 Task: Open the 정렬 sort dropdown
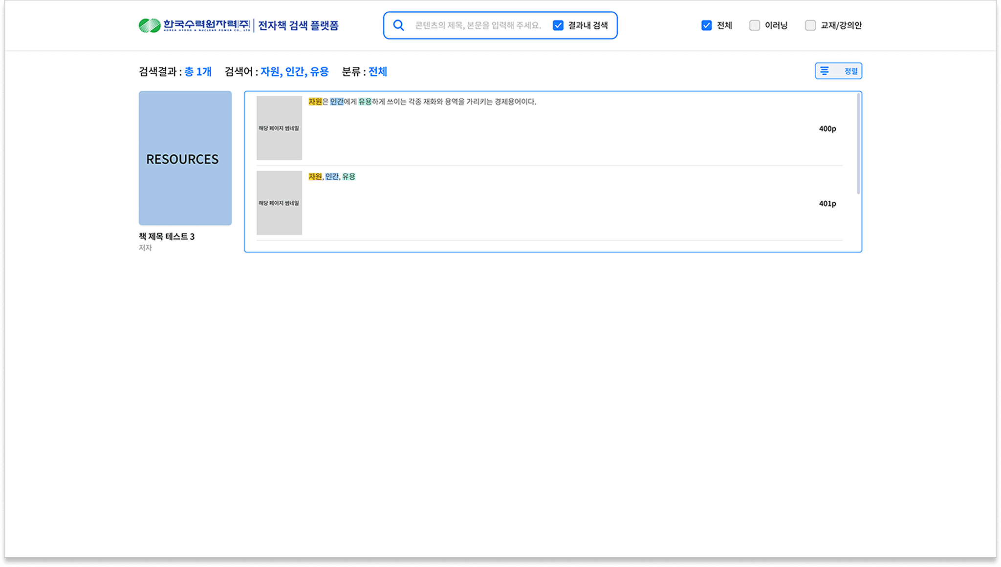pyautogui.click(x=850, y=71)
